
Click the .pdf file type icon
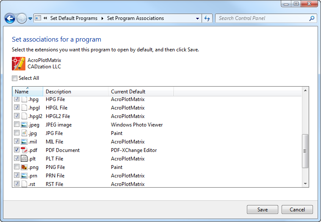tap(24, 150)
